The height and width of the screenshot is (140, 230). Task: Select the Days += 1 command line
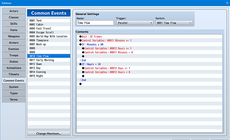[149, 68]
